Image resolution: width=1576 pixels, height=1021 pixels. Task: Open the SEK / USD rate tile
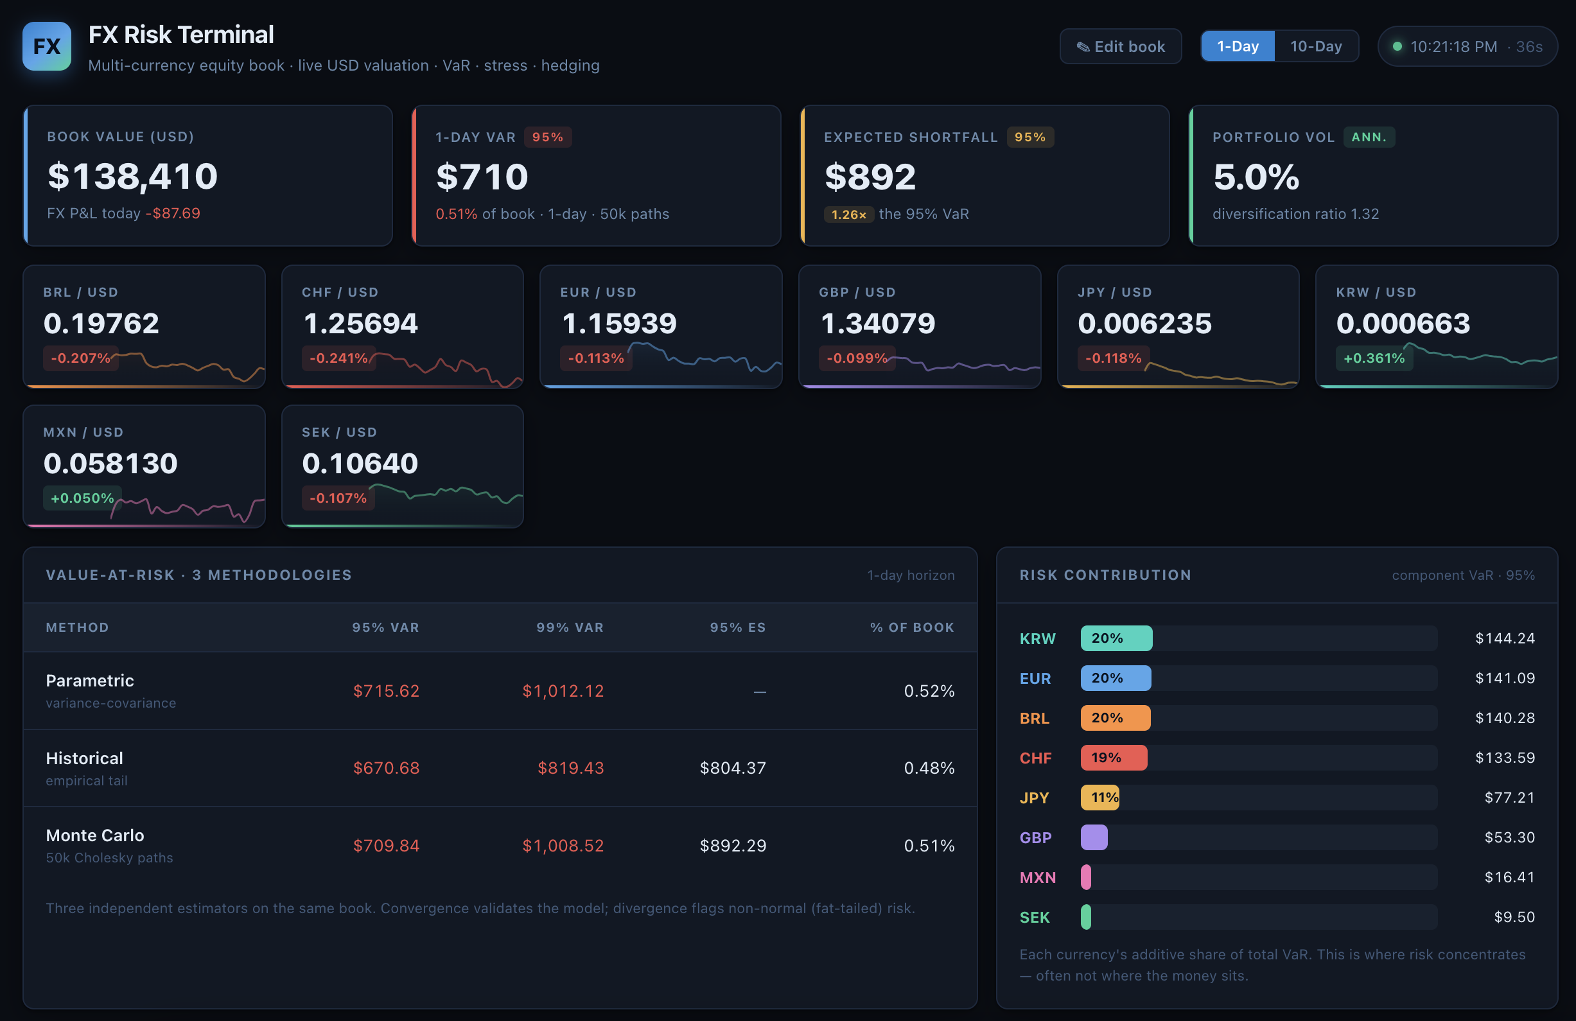coord(403,466)
